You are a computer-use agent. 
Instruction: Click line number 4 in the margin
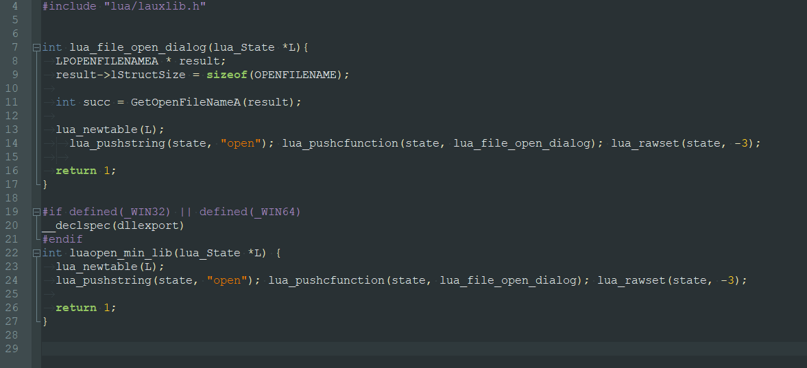[x=15, y=6]
